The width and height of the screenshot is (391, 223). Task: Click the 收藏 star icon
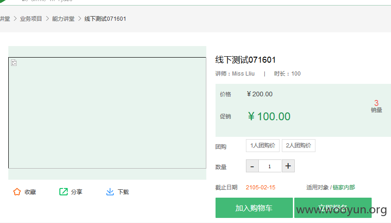coord(17,192)
